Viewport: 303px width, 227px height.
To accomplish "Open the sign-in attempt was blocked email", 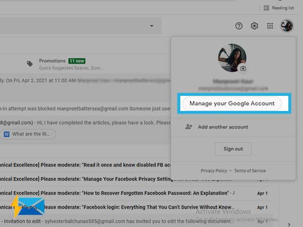I will (x=85, y=108).
